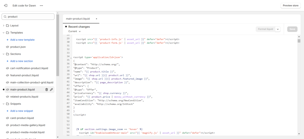Click line 29 product-info.js script code
Screen dimensions: 304x139
tap(128, 39)
